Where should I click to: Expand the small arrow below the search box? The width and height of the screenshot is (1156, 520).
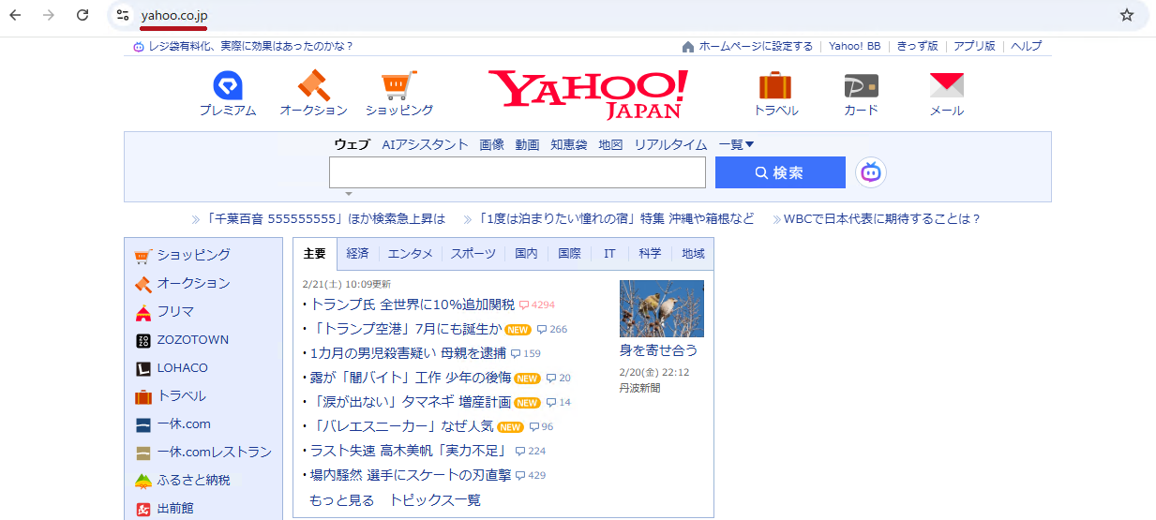tap(349, 194)
